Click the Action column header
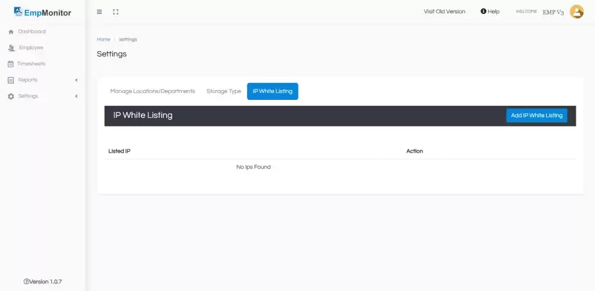The height and width of the screenshot is (291, 595). point(414,151)
